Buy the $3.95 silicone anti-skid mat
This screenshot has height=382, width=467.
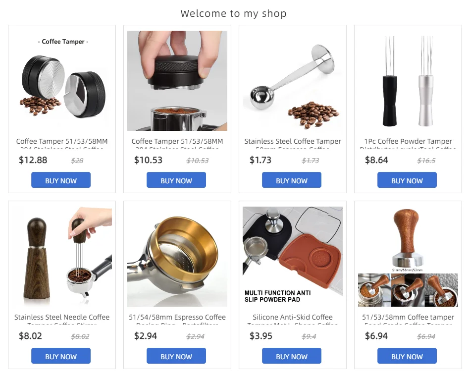[292, 356]
